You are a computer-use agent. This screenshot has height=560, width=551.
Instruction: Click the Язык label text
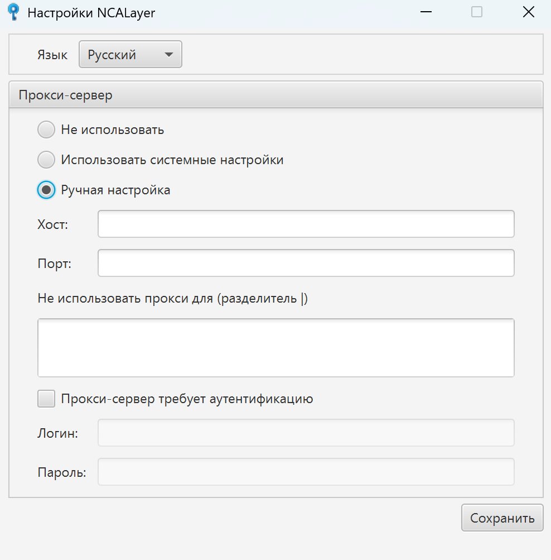(x=52, y=55)
